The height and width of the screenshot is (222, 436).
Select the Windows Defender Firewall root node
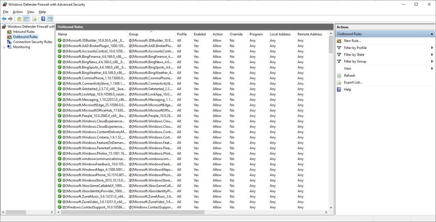(31, 26)
